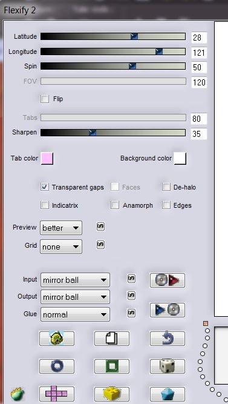
Task: Click the yellow brick button
Action: pos(112,394)
